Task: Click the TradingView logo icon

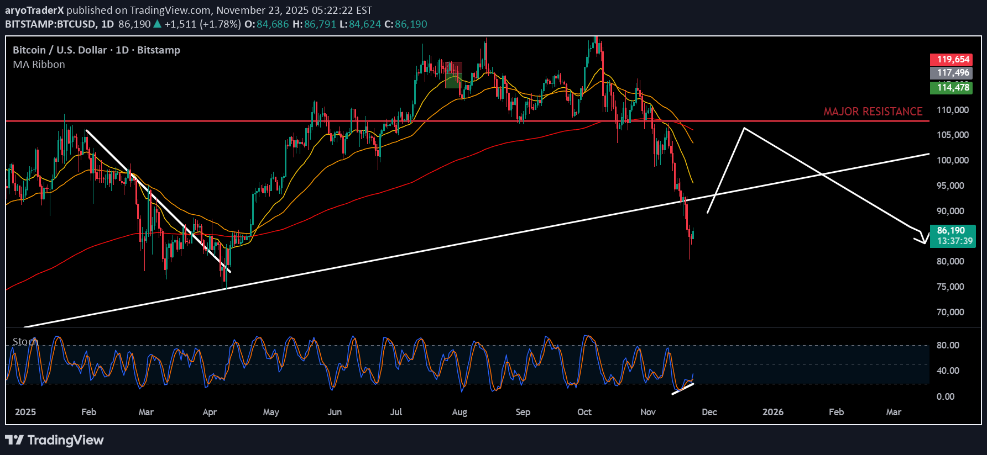Action: point(14,440)
